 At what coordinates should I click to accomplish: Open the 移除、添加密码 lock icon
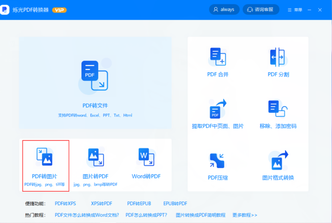click(278, 109)
